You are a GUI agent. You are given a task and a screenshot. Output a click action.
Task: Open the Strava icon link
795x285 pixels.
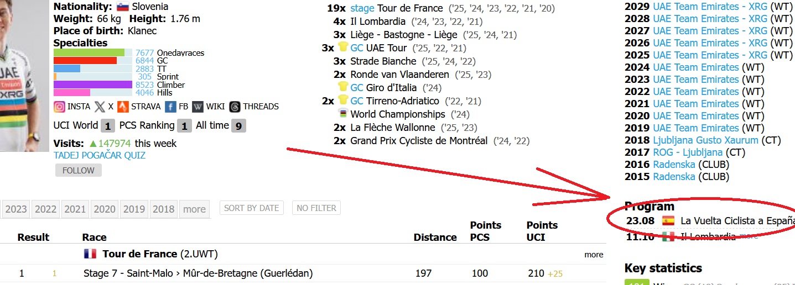123,107
